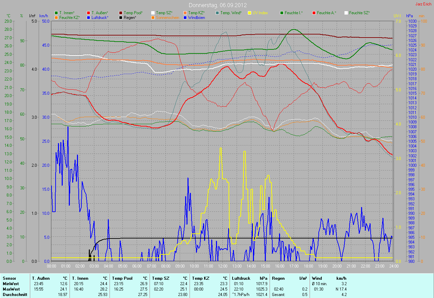Click the MaxWert row label
The height and width of the screenshot is (298, 434).
[x=11, y=289]
